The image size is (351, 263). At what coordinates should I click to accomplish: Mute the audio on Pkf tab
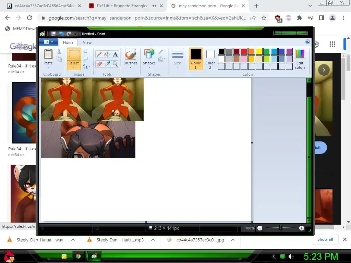pos(154,6)
